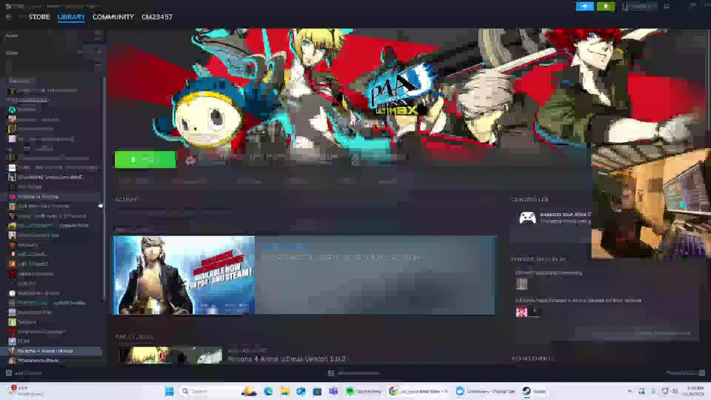The height and width of the screenshot is (400, 711).
Task: Open the Friends & Chat button in Steam
Action: (x=685, y=373)
